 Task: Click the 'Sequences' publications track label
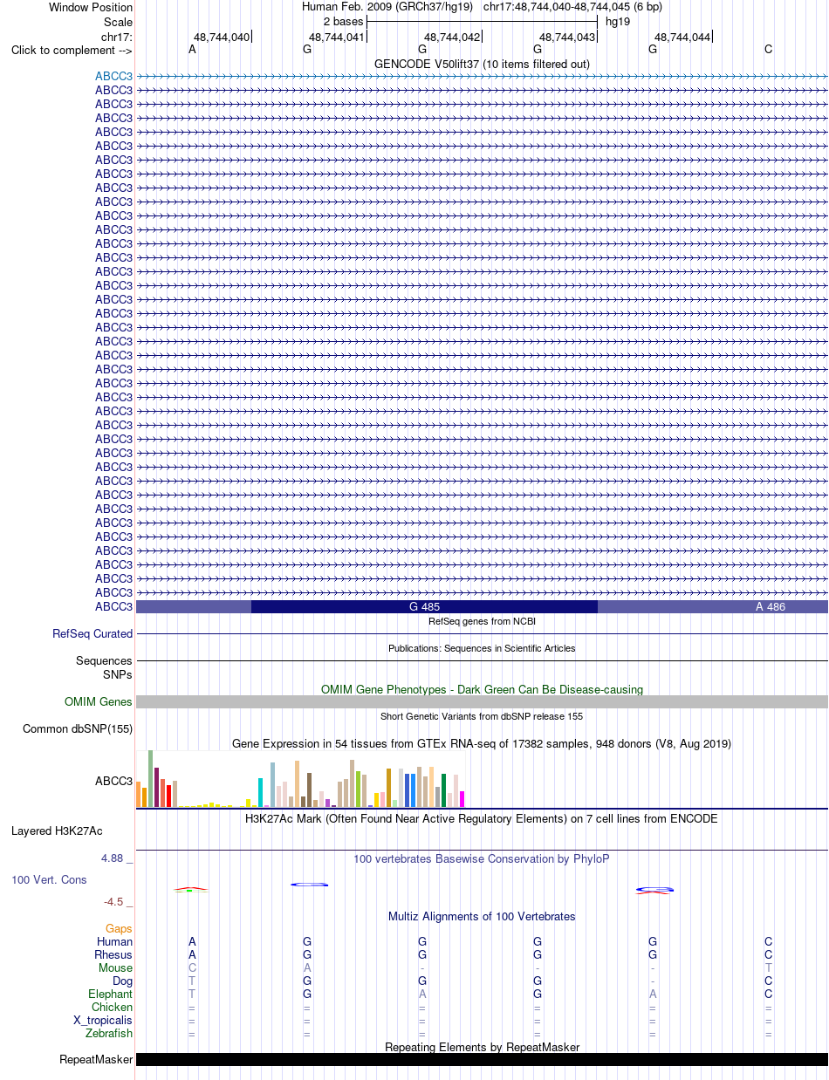[x=104, y=661]
